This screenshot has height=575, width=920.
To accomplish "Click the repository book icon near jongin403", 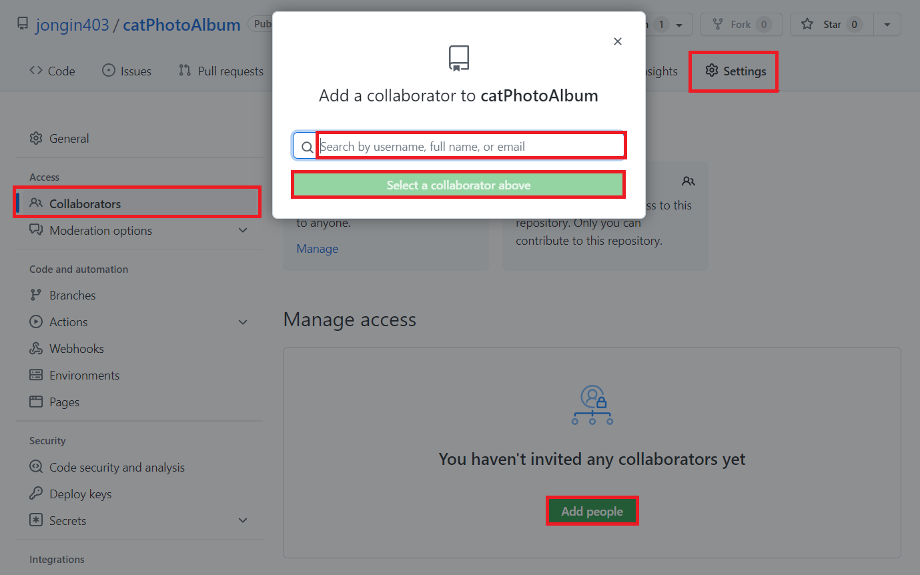I will click(23, 25).
